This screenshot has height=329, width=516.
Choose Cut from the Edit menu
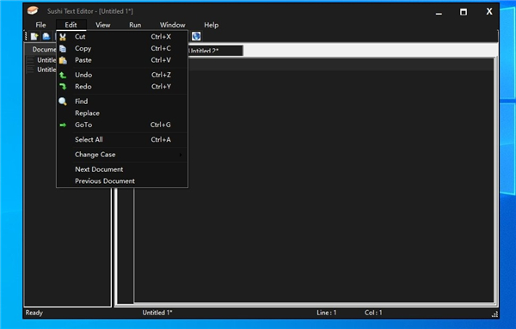(x=122, y=37)
